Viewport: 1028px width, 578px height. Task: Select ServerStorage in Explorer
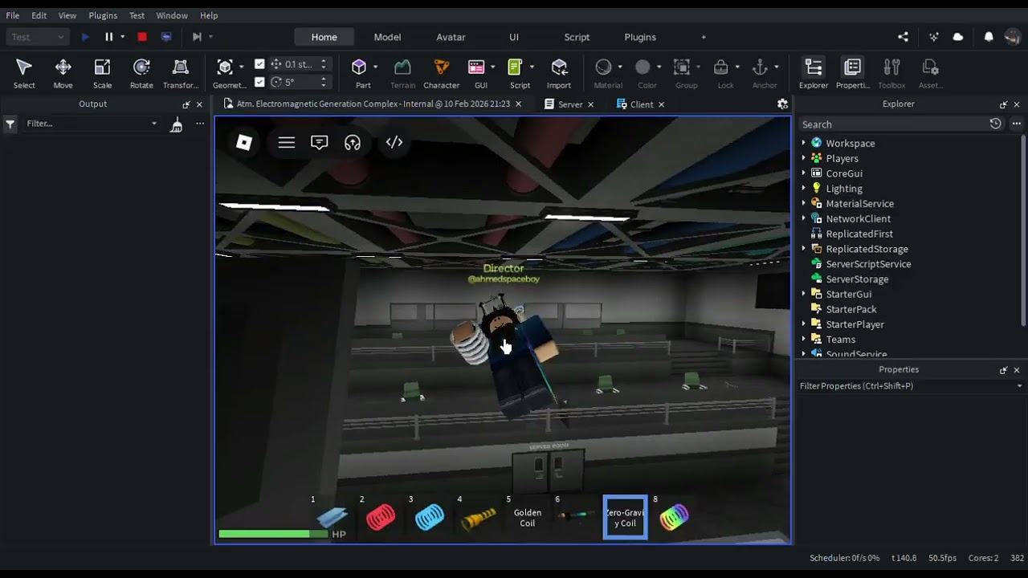point(857,279)
